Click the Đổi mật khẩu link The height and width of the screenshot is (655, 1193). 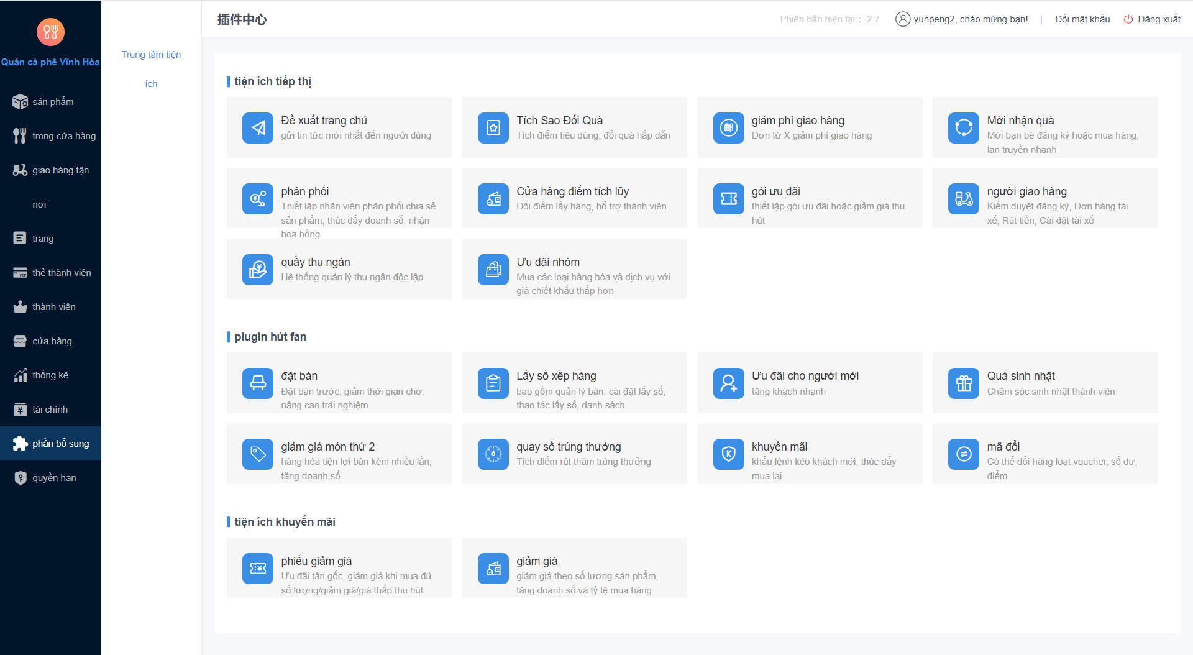1082,19
